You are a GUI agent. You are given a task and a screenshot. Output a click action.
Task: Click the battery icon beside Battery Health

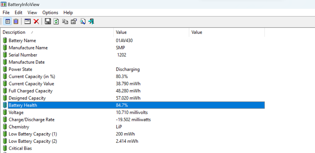point(5,105)
